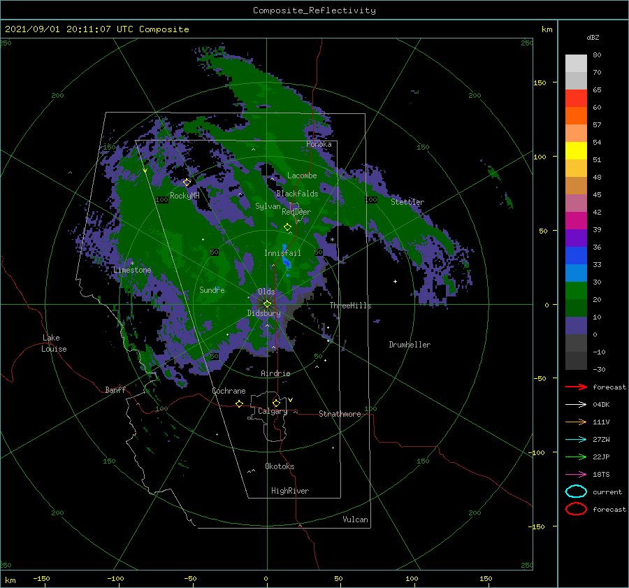This screenshot has width=629, height=588.
Task: Click the Blackfalds city label
Action: click(297, 194)
